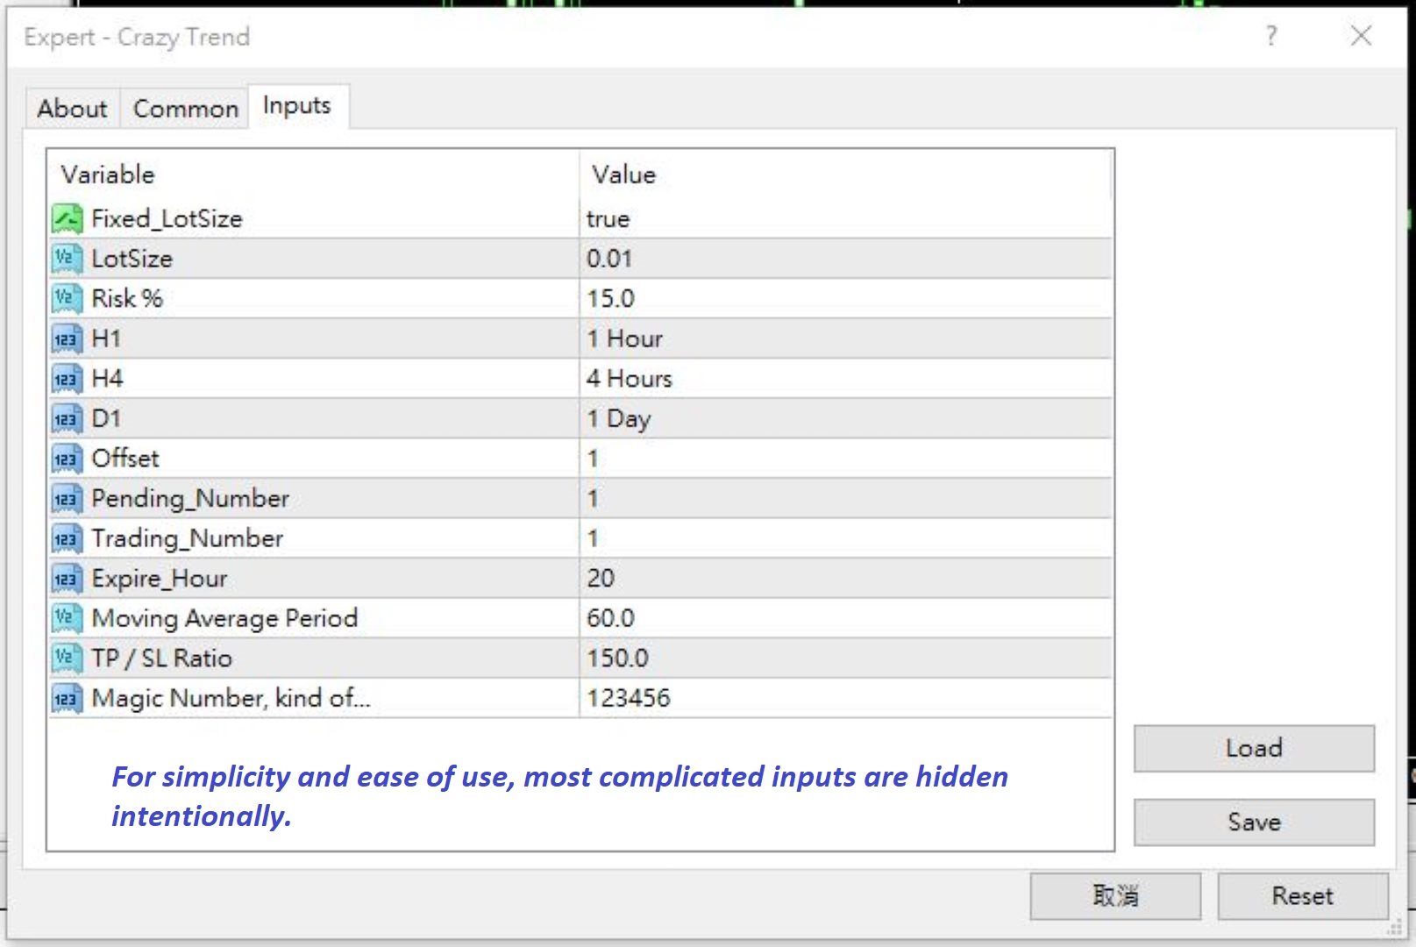Click the double icon beside TP / SL Ratio
The image size is (1416, 947).
68,659
